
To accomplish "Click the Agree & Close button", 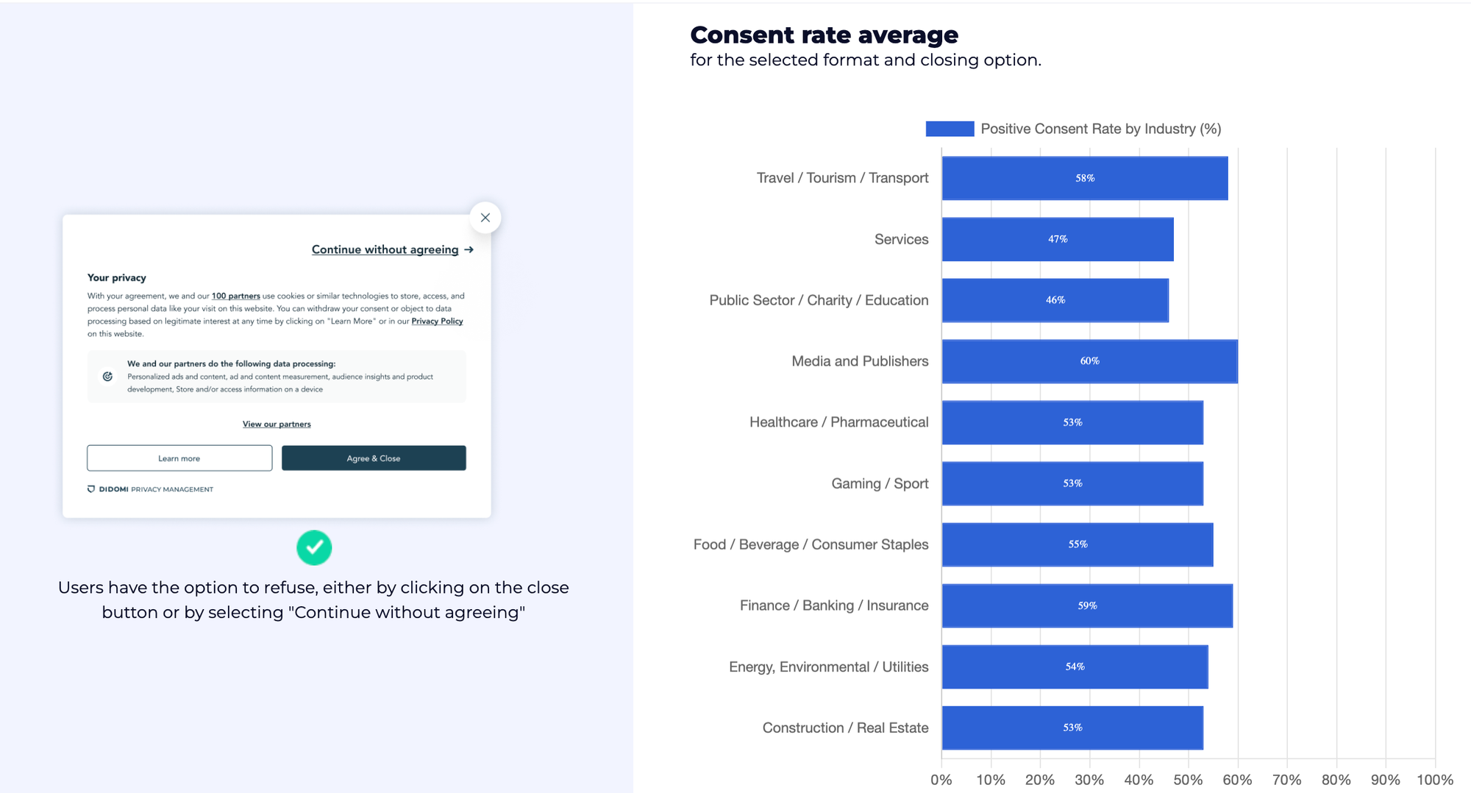I will click(374, 458).
